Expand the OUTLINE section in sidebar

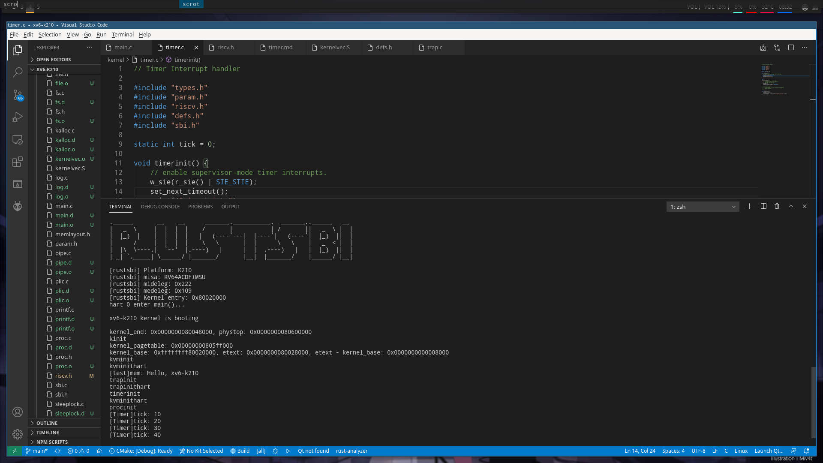pos(47,423)
